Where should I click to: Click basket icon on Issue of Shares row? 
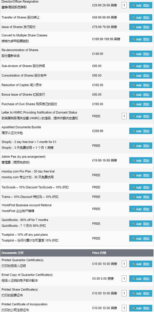click(134, 27)
